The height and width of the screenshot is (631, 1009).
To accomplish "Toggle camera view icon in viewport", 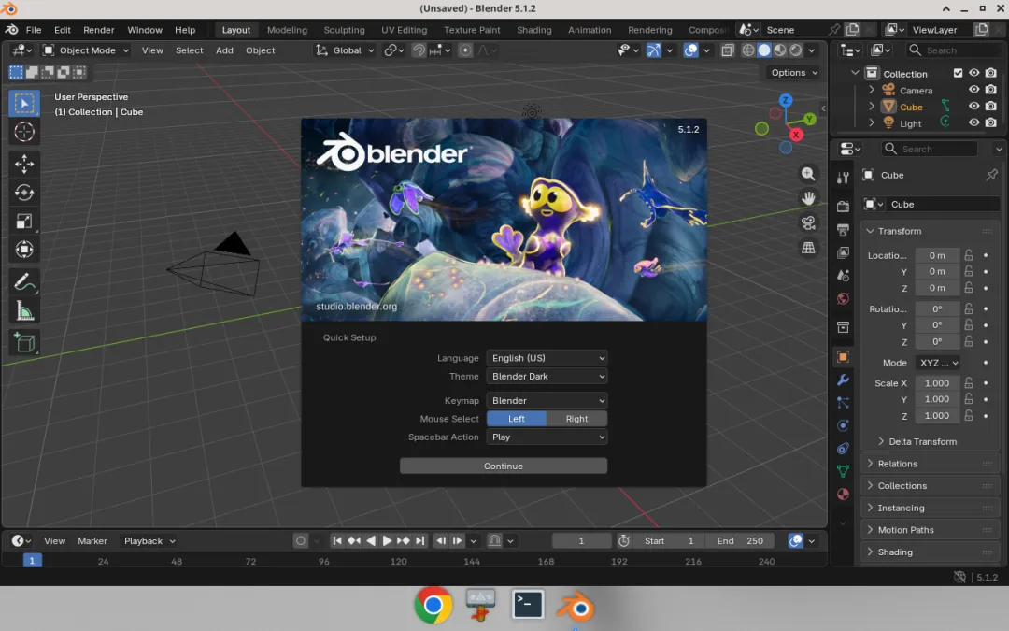I will tap(808, 222).
